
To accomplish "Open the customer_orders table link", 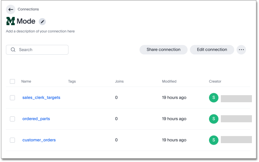I will pos(39,140).
